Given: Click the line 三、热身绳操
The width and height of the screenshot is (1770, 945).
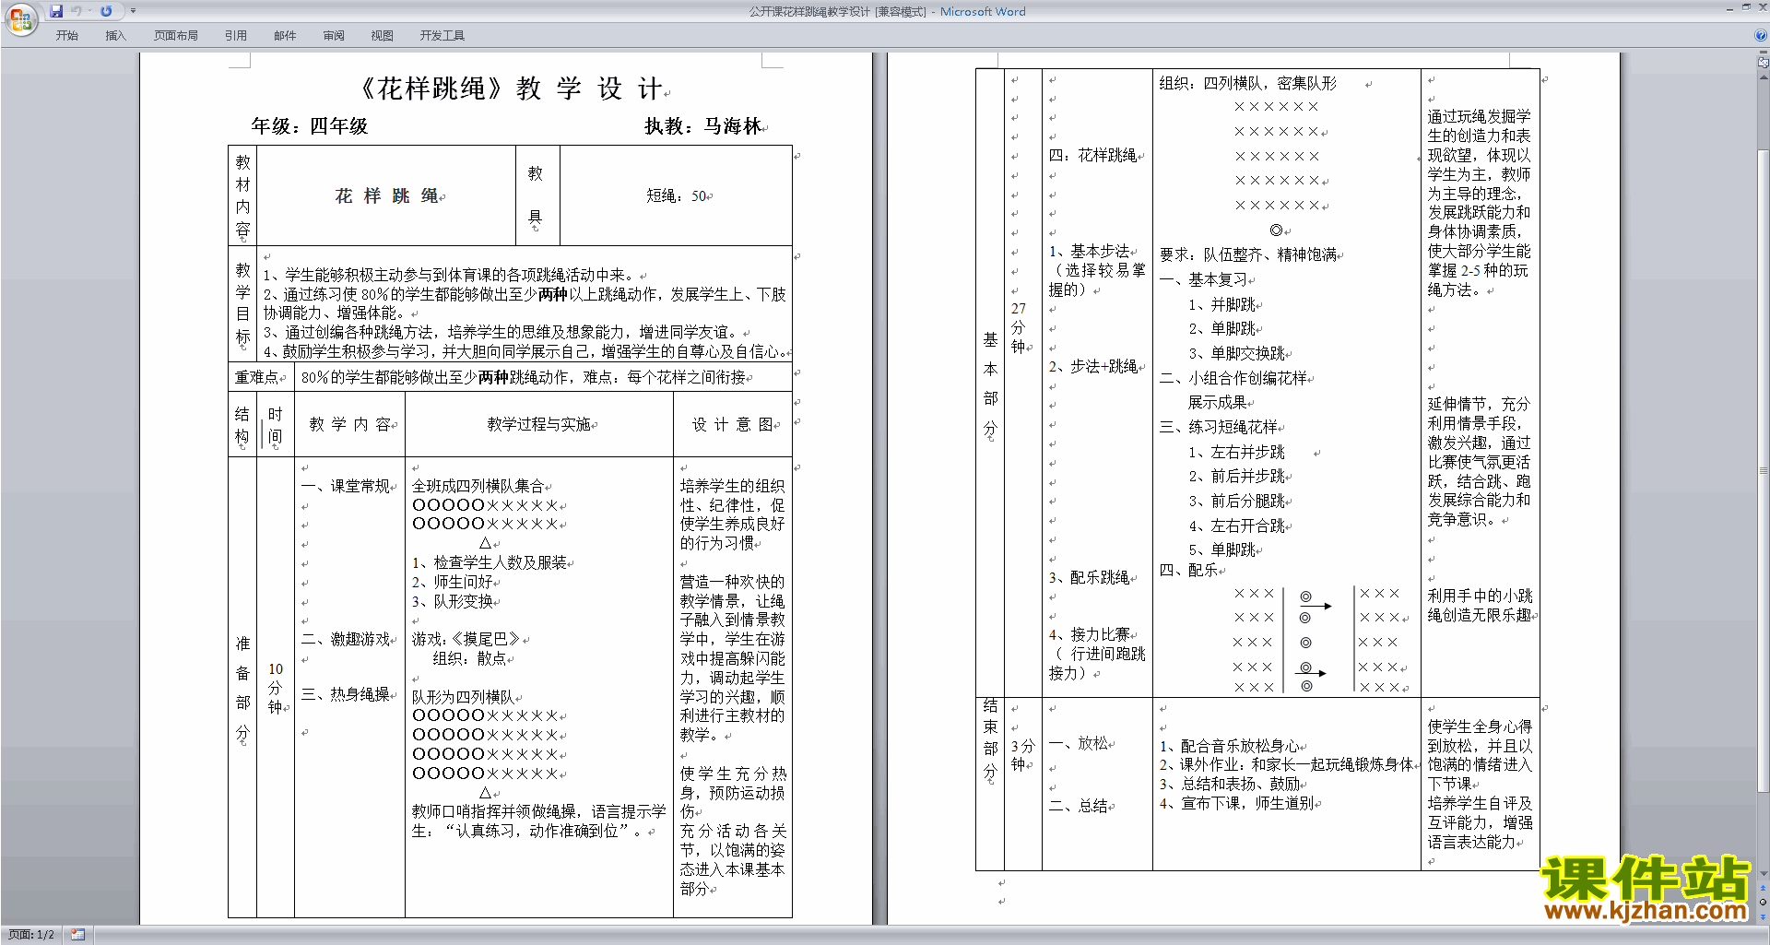Looking at the screenshot, I should pos(346,694).
